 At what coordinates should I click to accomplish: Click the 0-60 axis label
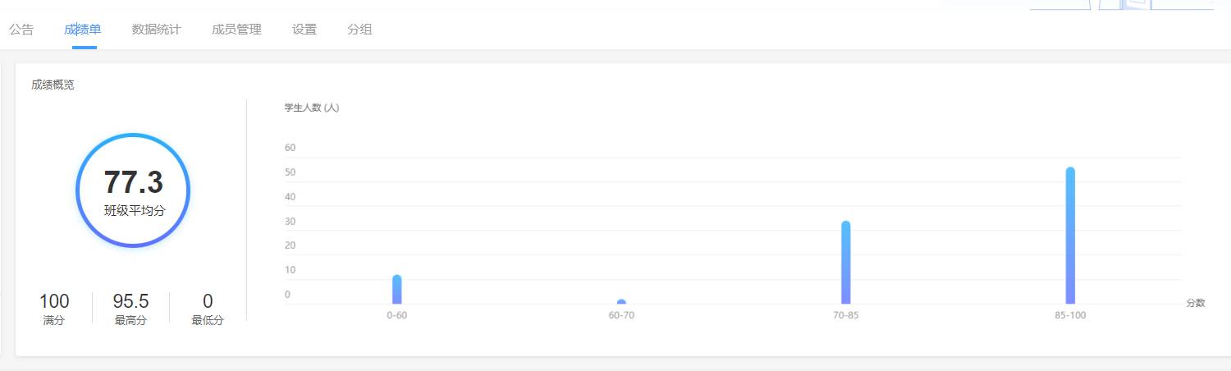click(397, 315)
